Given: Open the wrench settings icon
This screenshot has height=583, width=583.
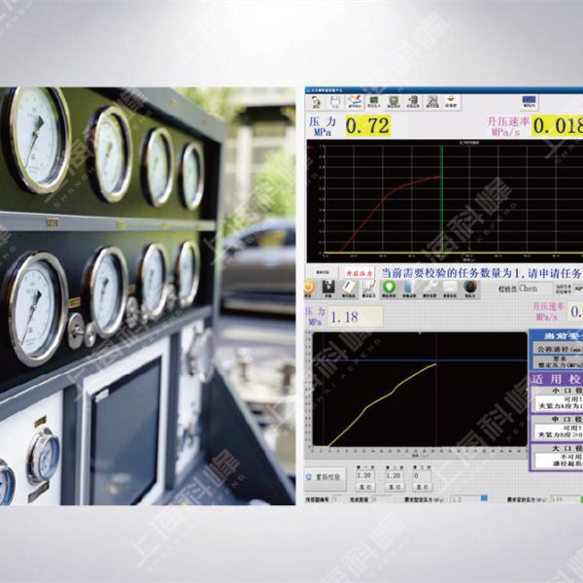Looking at the screenshot, I should pyautogui.click(x=429, y=287).
